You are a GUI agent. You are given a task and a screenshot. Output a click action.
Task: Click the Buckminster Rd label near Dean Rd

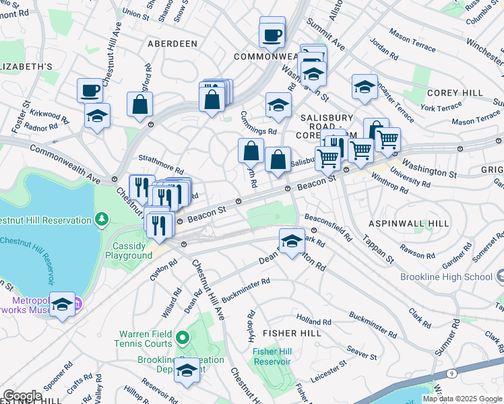tap(246, 290)
